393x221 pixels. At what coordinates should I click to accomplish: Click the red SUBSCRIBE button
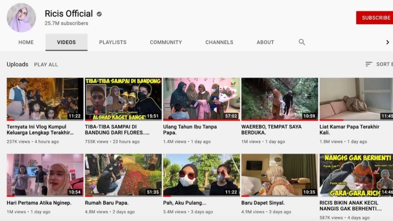click(x=375, y=18)
